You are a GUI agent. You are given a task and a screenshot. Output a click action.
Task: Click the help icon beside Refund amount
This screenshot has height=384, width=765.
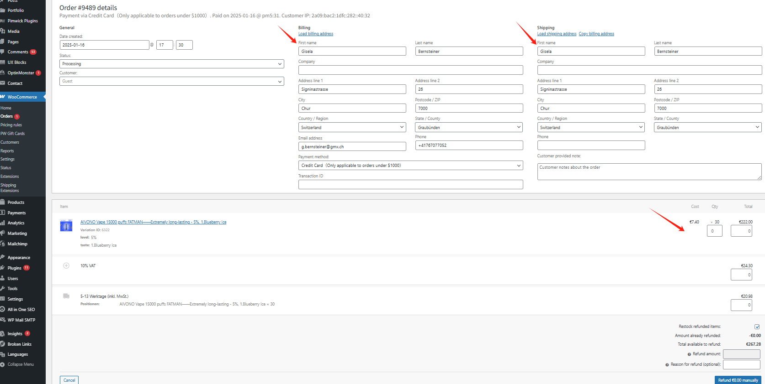pos(689,354)
